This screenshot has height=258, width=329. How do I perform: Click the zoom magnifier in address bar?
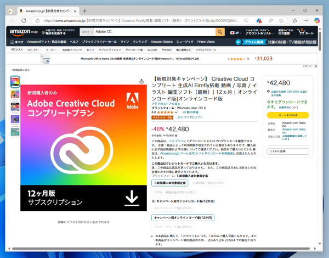coord(246,21)
